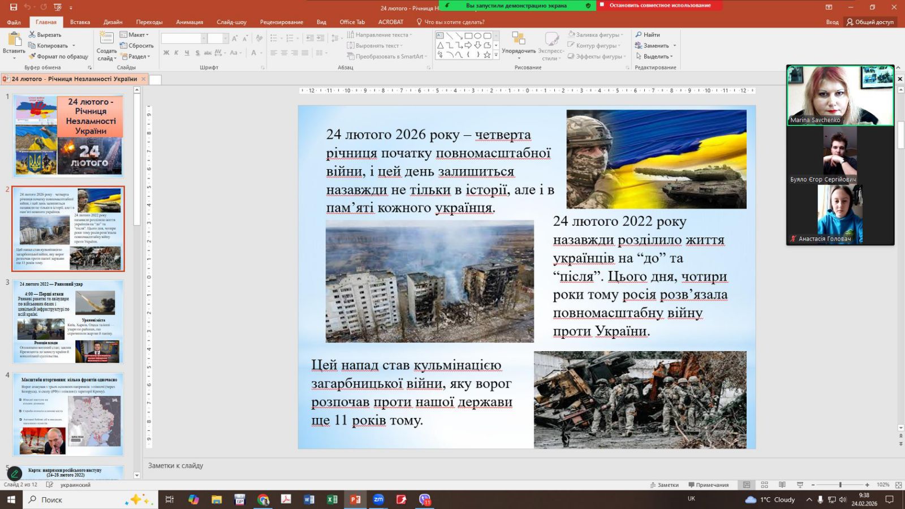Click Остановить совместное использование button
Image resolution: width=905 pixels, height=509 pixels.
[660, 5]
